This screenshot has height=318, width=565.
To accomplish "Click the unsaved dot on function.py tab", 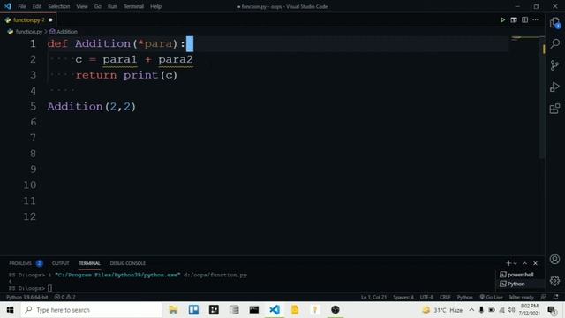I will coord(50,20).
